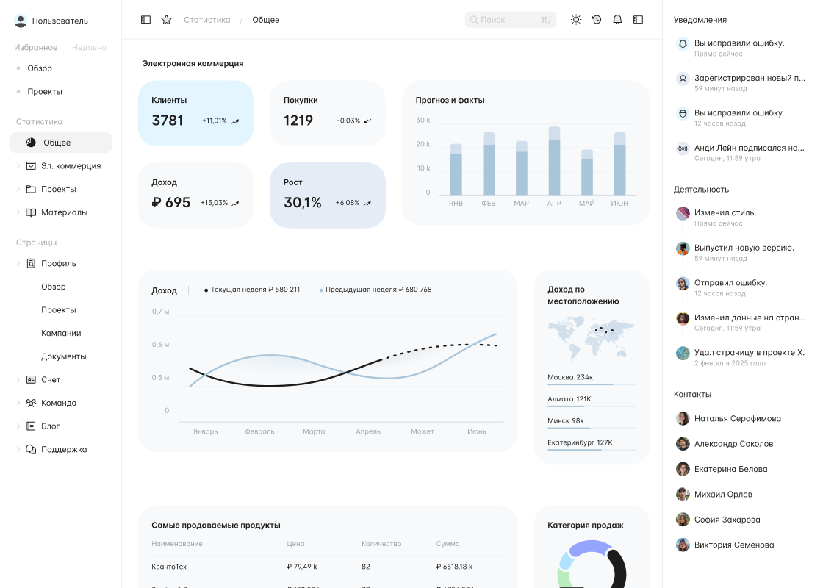The image size is (823, 588).
Task: Click the star favorite icon
Action: click(166, 20)
